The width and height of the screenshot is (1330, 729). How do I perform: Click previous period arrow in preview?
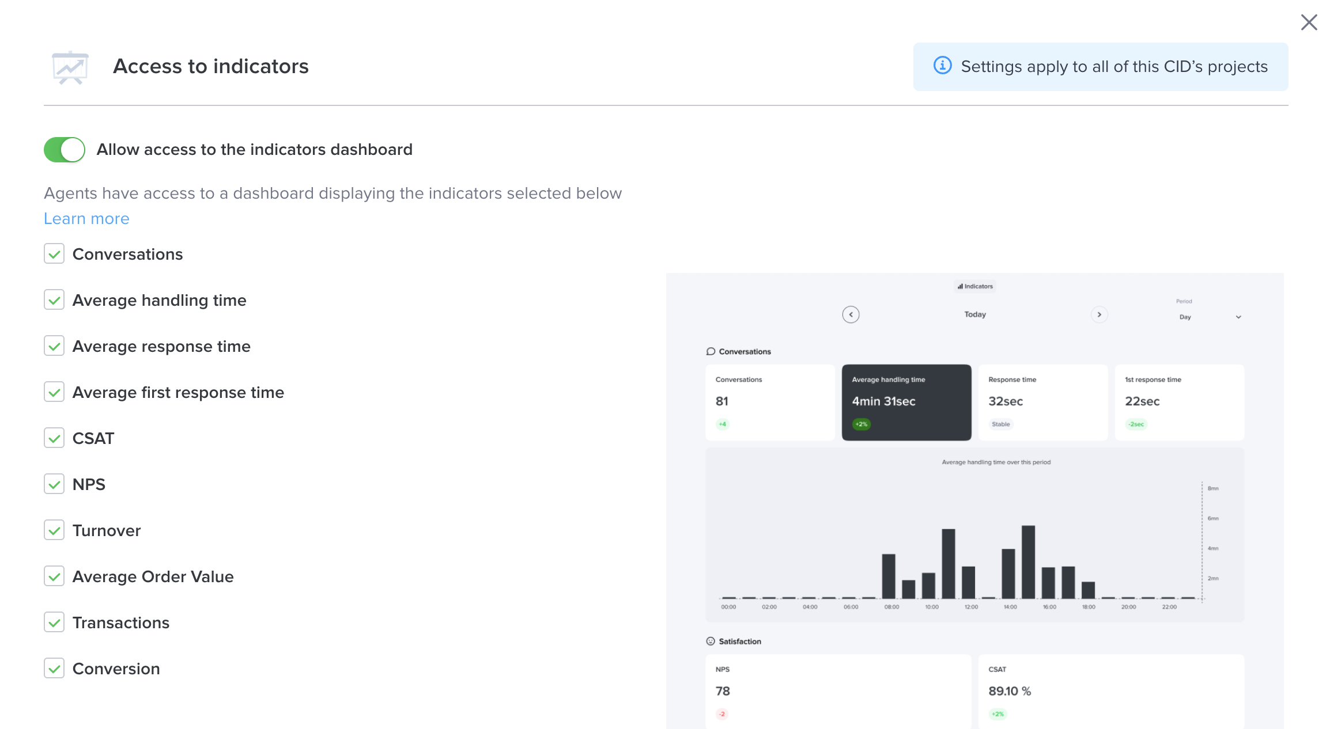point(851,314)
